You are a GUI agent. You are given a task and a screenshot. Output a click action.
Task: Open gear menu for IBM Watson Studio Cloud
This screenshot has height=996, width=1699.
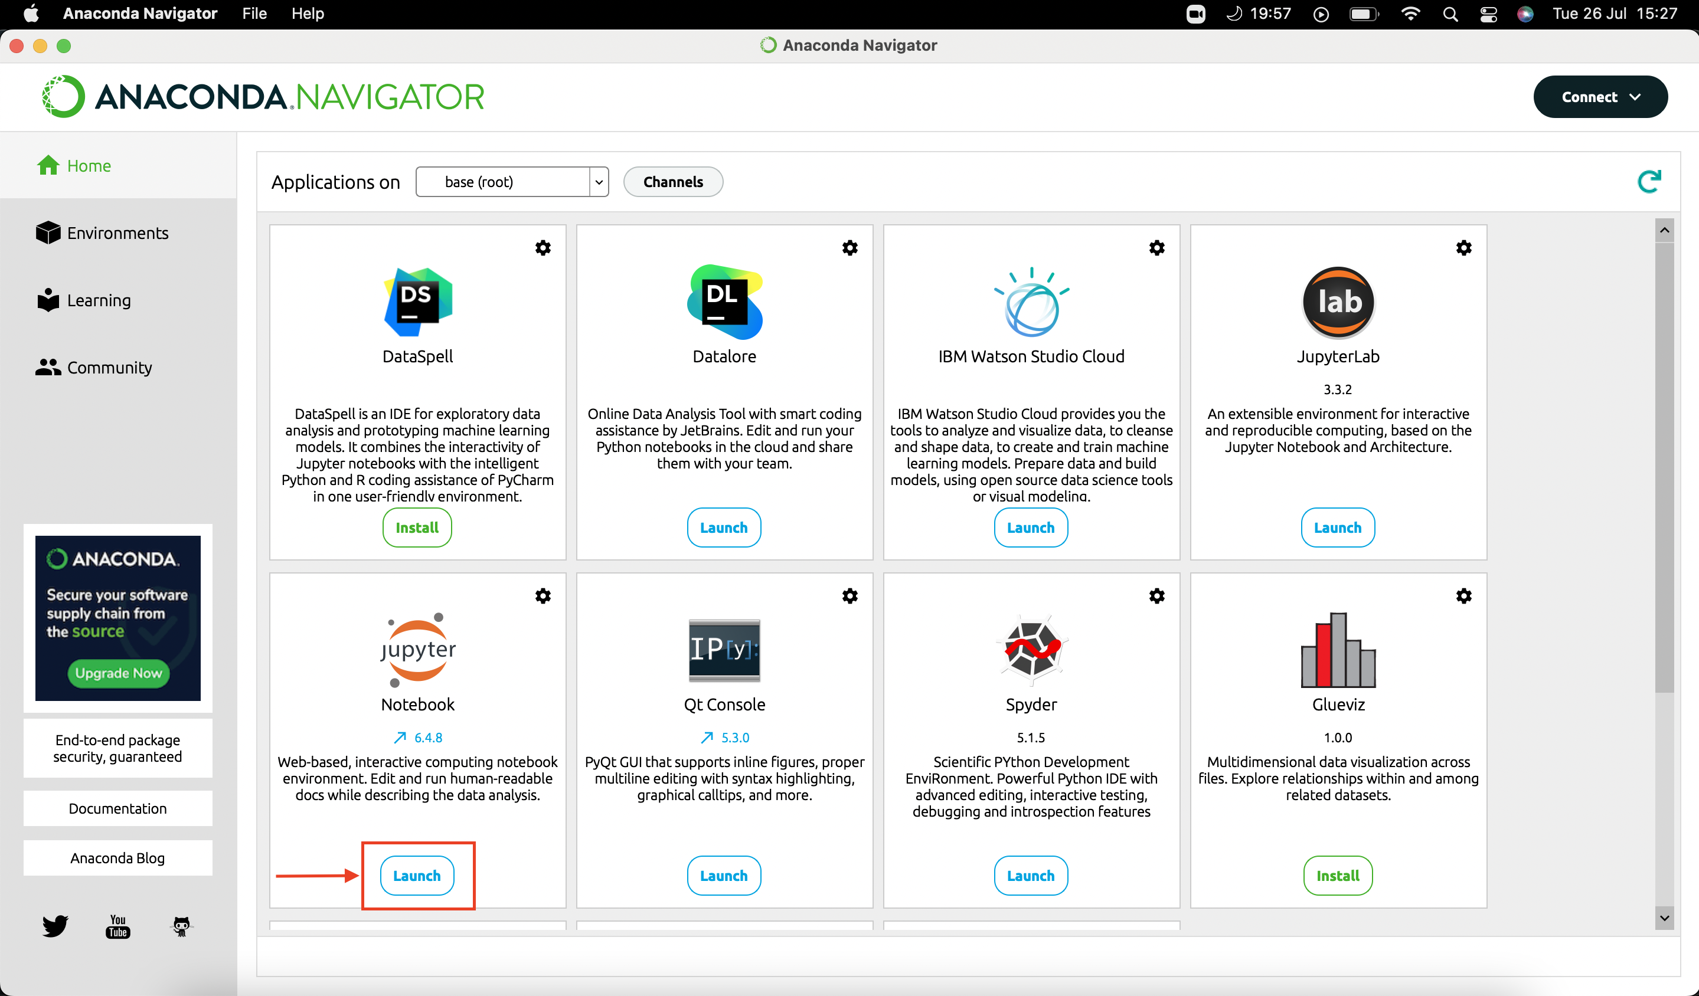point(1157,248)
